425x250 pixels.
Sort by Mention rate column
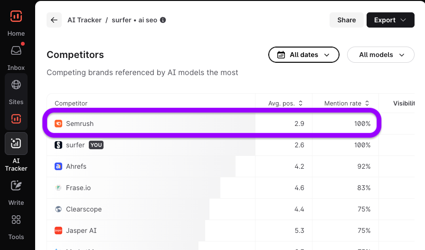coord(347,103)
